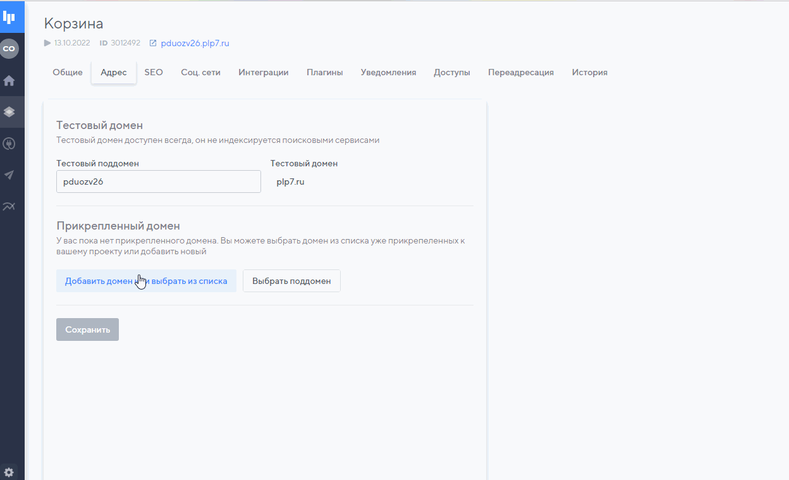
Task: Click the Тестовый поддомен input field
Action: point(158,182)
